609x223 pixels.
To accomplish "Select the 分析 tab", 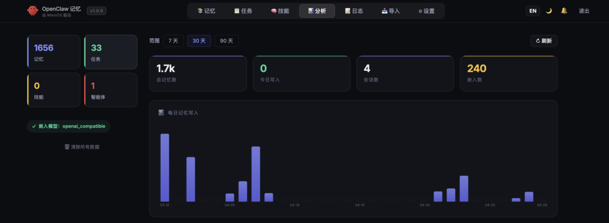I will pyautogui.click(x=317, y=11).
